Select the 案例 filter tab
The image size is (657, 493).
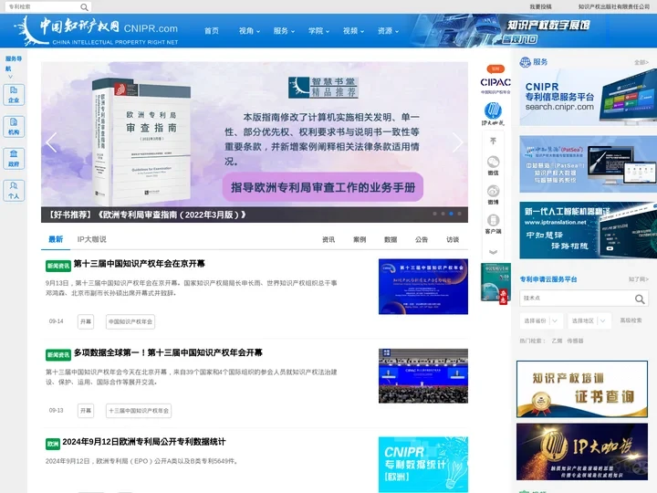(360, 240)
